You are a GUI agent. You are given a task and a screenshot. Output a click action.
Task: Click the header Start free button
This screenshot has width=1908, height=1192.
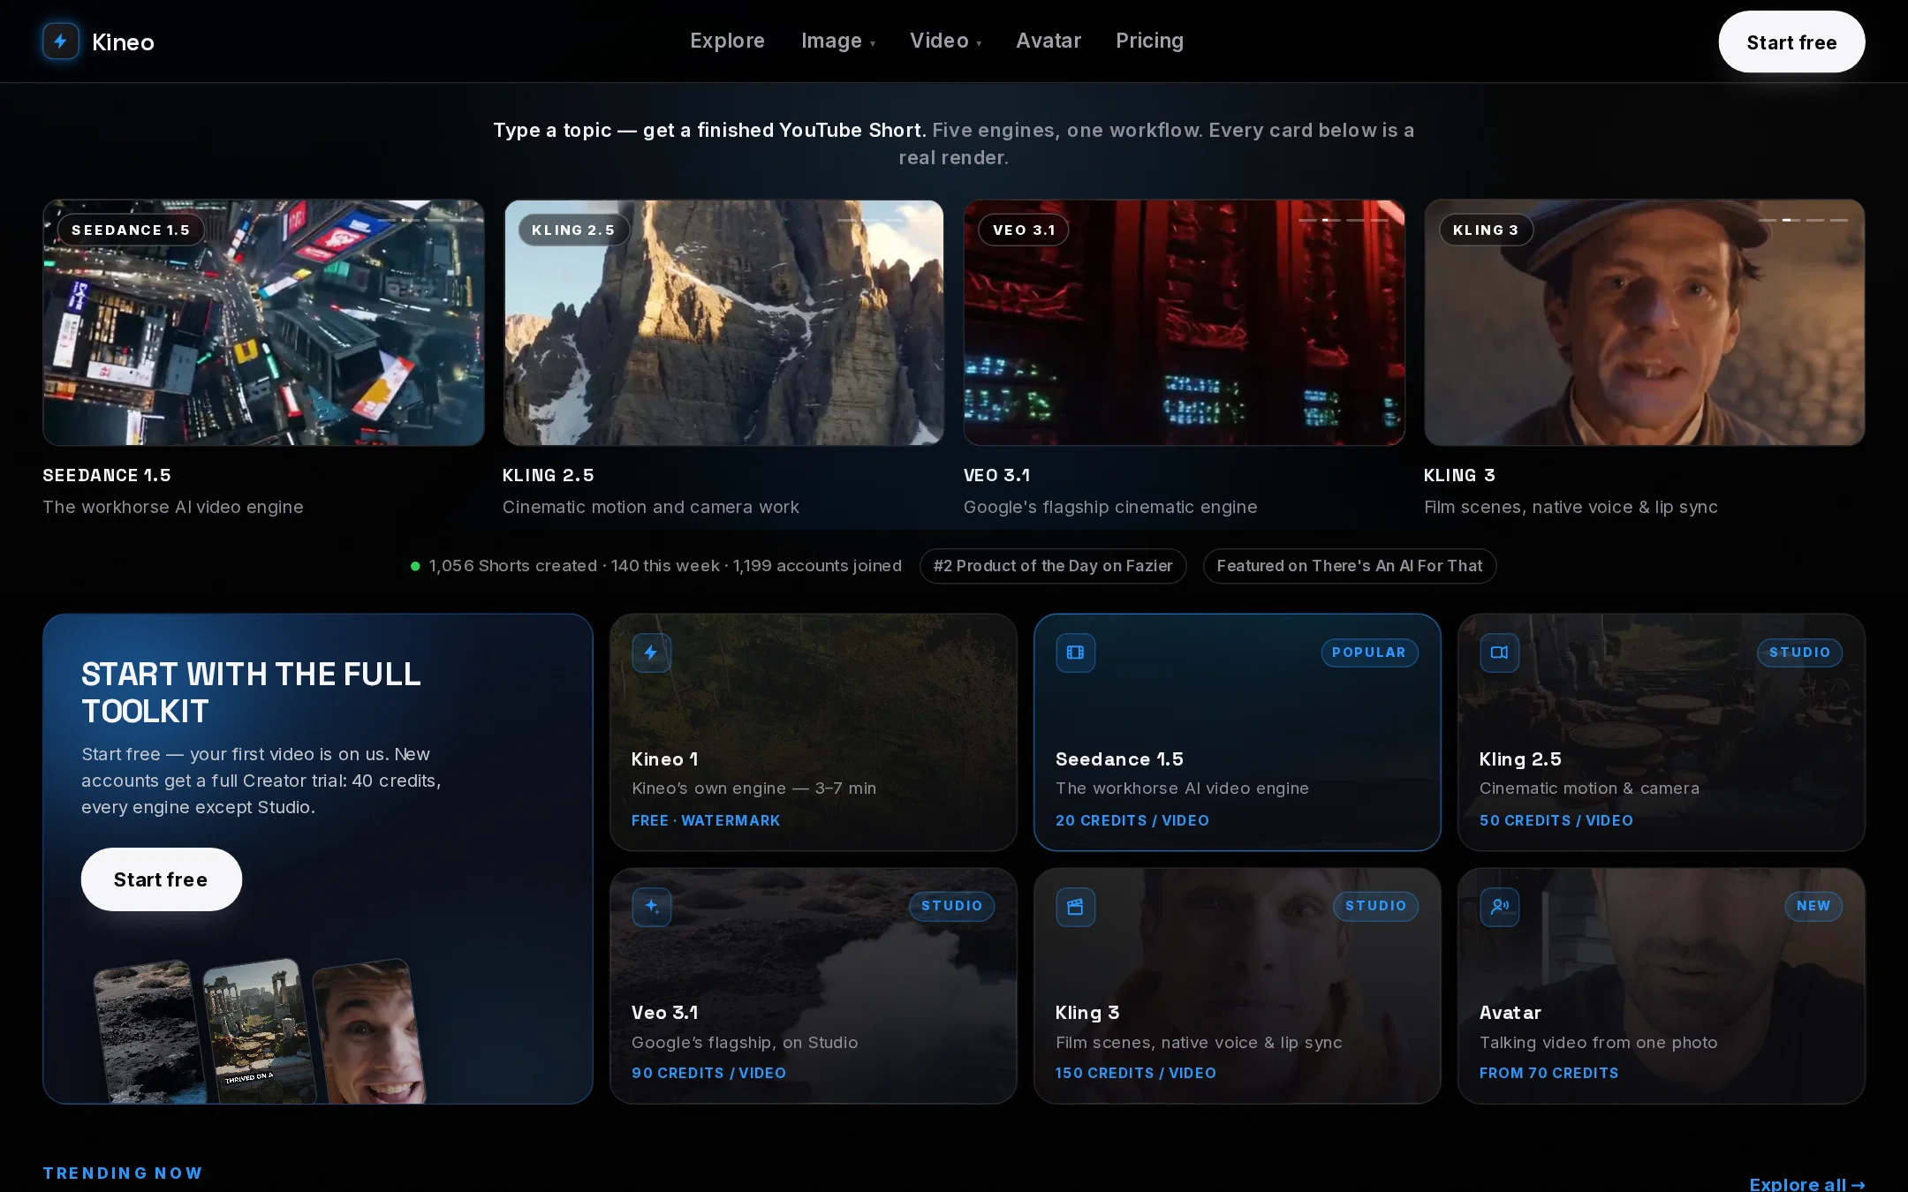tap(1791, 41)
